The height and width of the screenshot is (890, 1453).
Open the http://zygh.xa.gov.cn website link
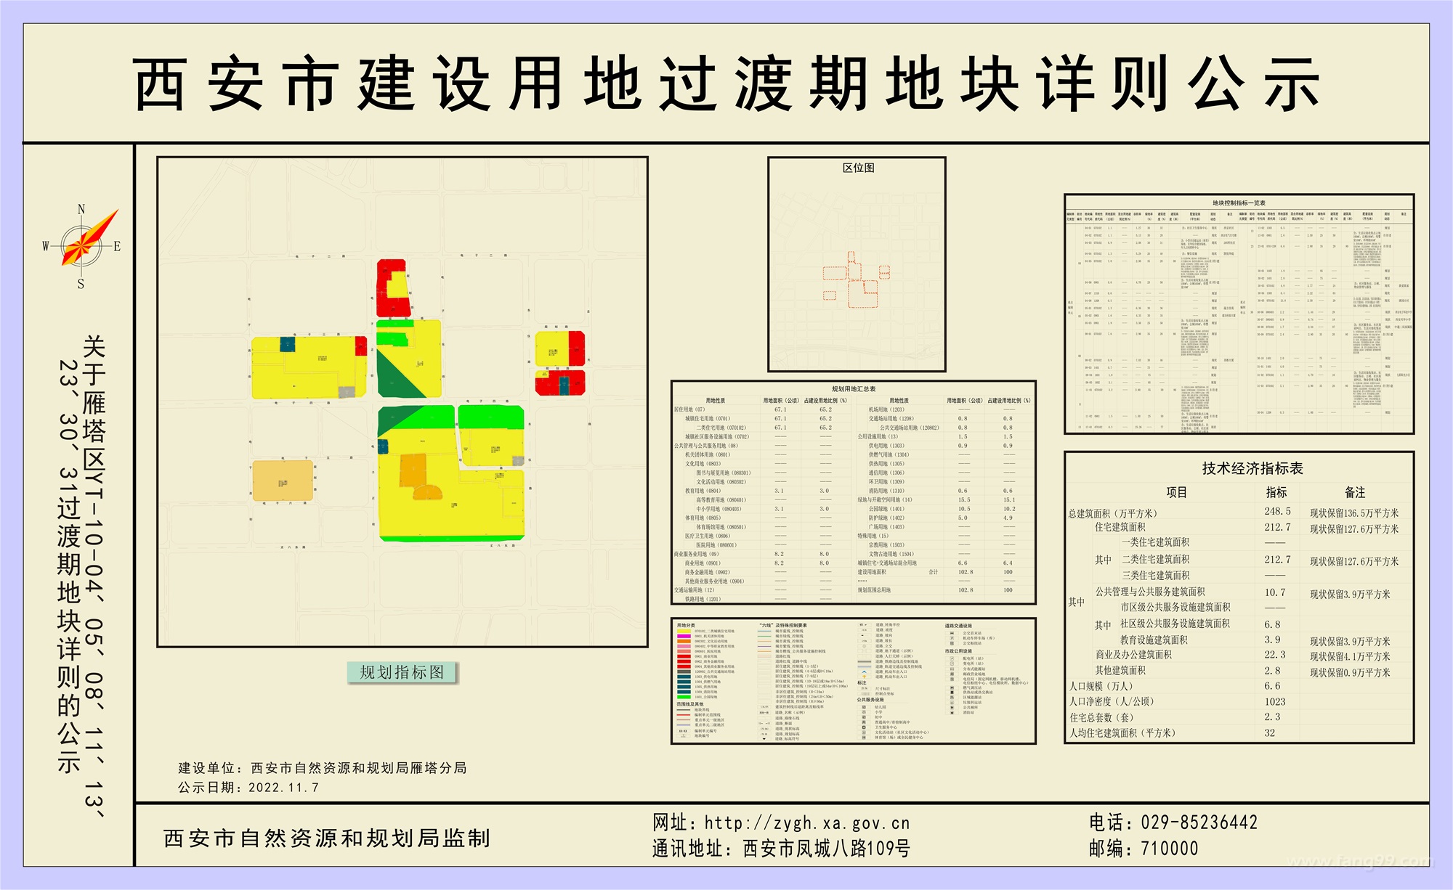tap(806, 822)
